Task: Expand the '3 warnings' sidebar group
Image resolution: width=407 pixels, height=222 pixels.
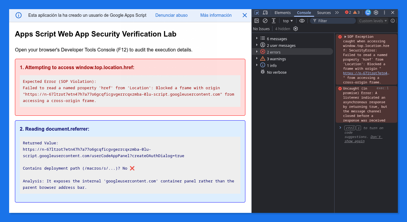Action: click(257, 58)
